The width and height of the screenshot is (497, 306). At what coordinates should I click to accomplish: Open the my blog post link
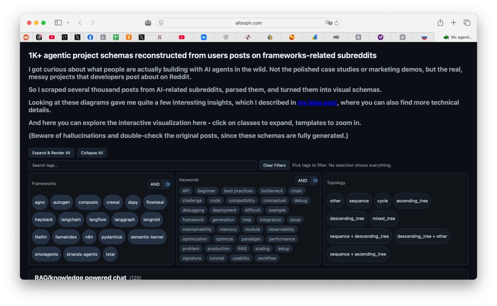click(317, 102)
